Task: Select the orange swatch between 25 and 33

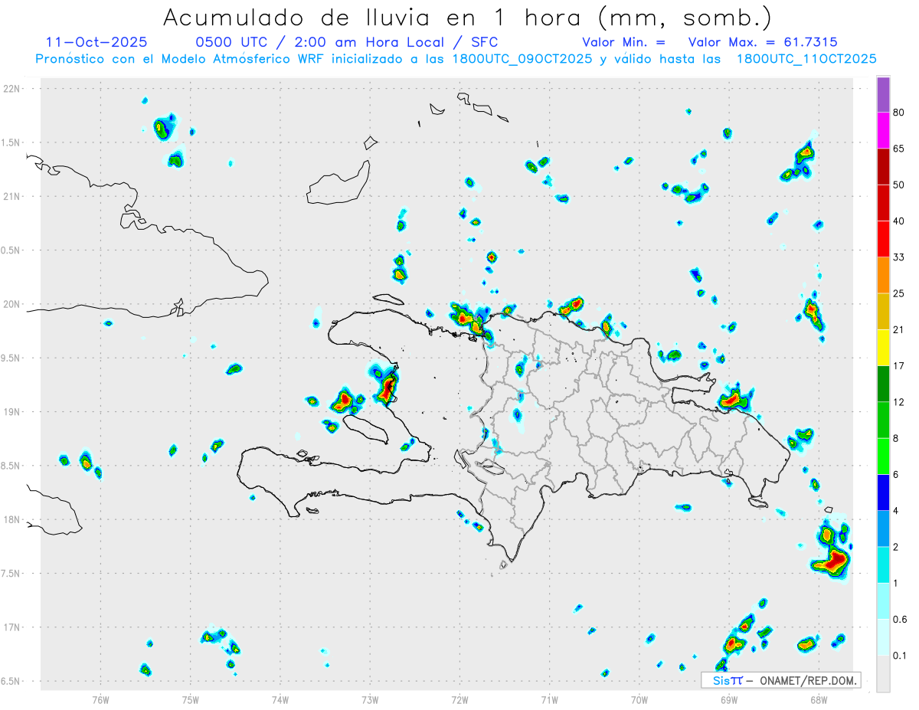Action: [x=884, y=275]
